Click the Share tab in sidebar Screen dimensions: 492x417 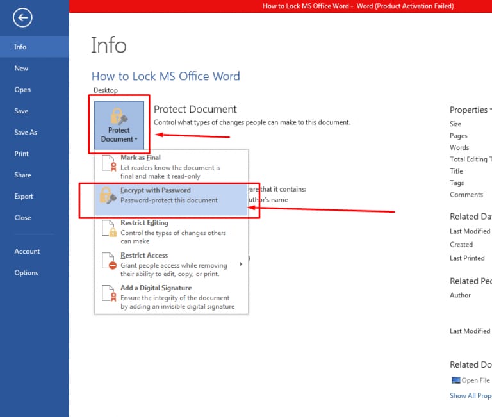pyautogui.click(x=22, y=176)
